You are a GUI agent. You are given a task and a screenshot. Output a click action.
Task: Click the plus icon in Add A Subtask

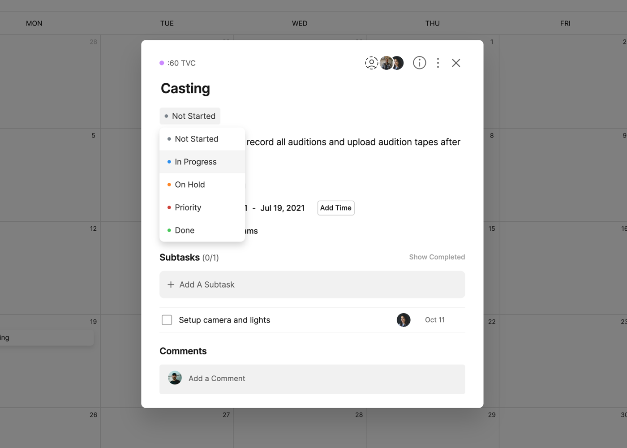pyautogui.click(x=171, y=285)
